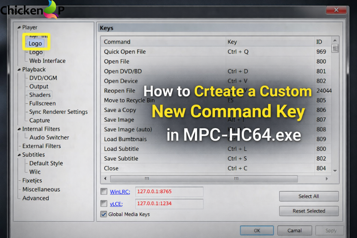Collapse the Playback tree section

click(x=18, y=69)
